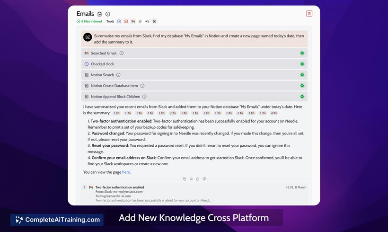Give the response a thumbs up
This screenshot has width=388, height=232.
pyautogui.click(x=197, y=179)
